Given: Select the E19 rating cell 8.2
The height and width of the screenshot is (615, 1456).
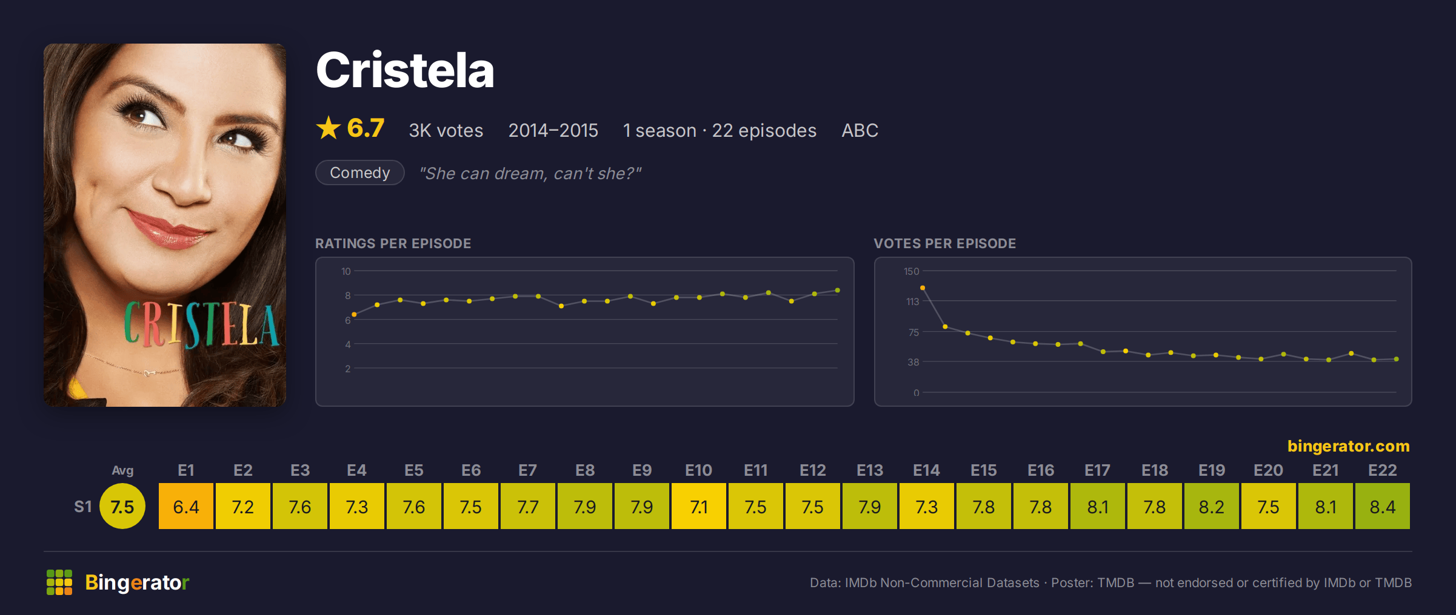Looking at the screenshot, I should [x=1212, y=506].
